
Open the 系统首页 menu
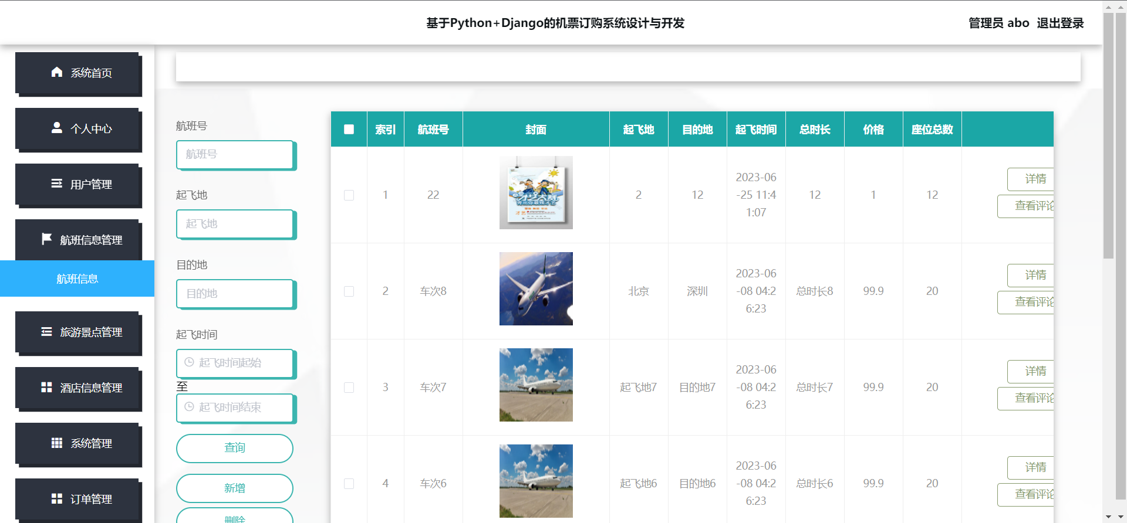pos(77,73)
